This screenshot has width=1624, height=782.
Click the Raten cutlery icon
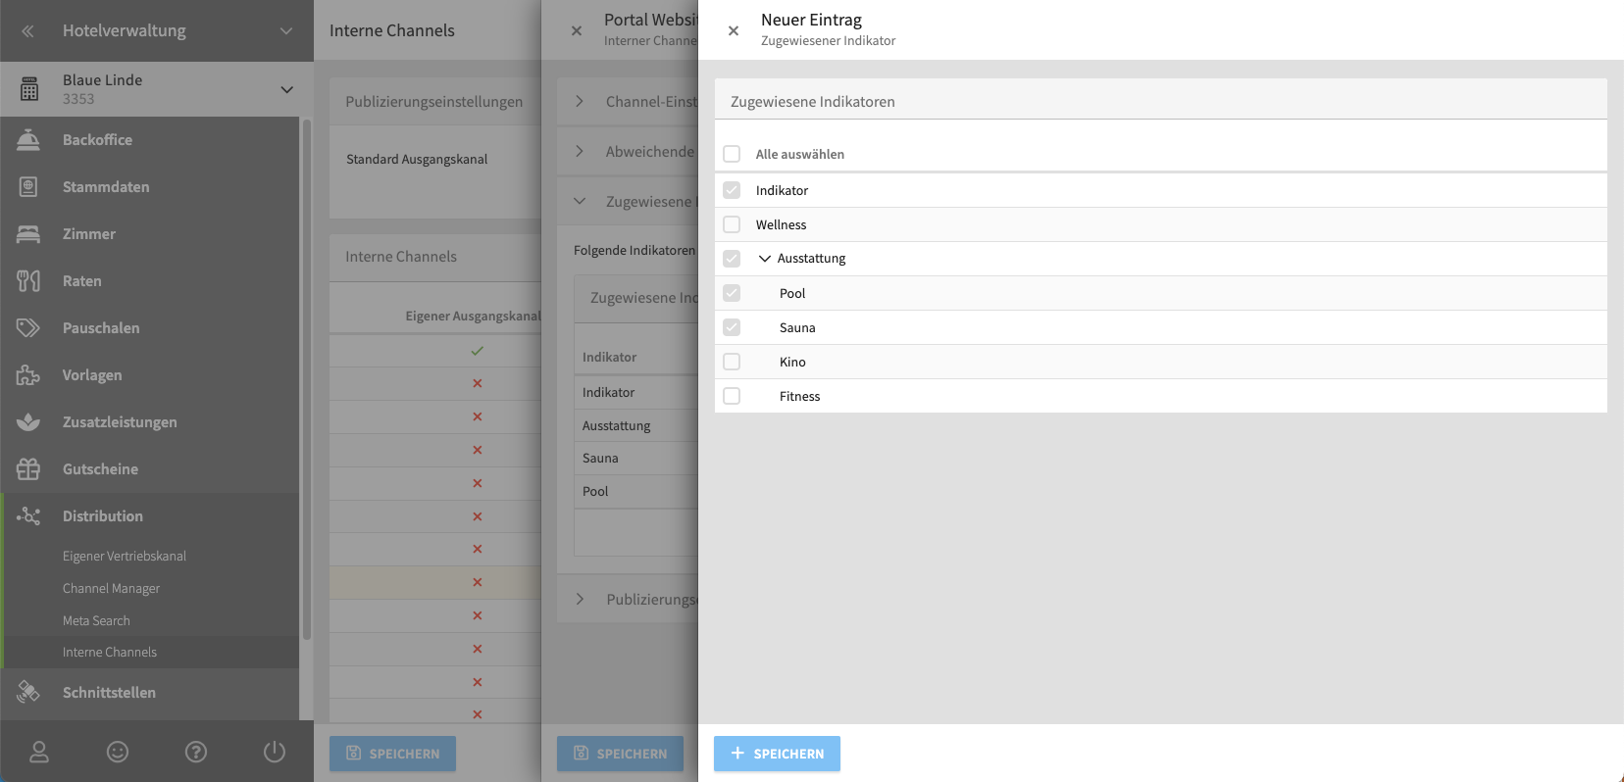28,281
